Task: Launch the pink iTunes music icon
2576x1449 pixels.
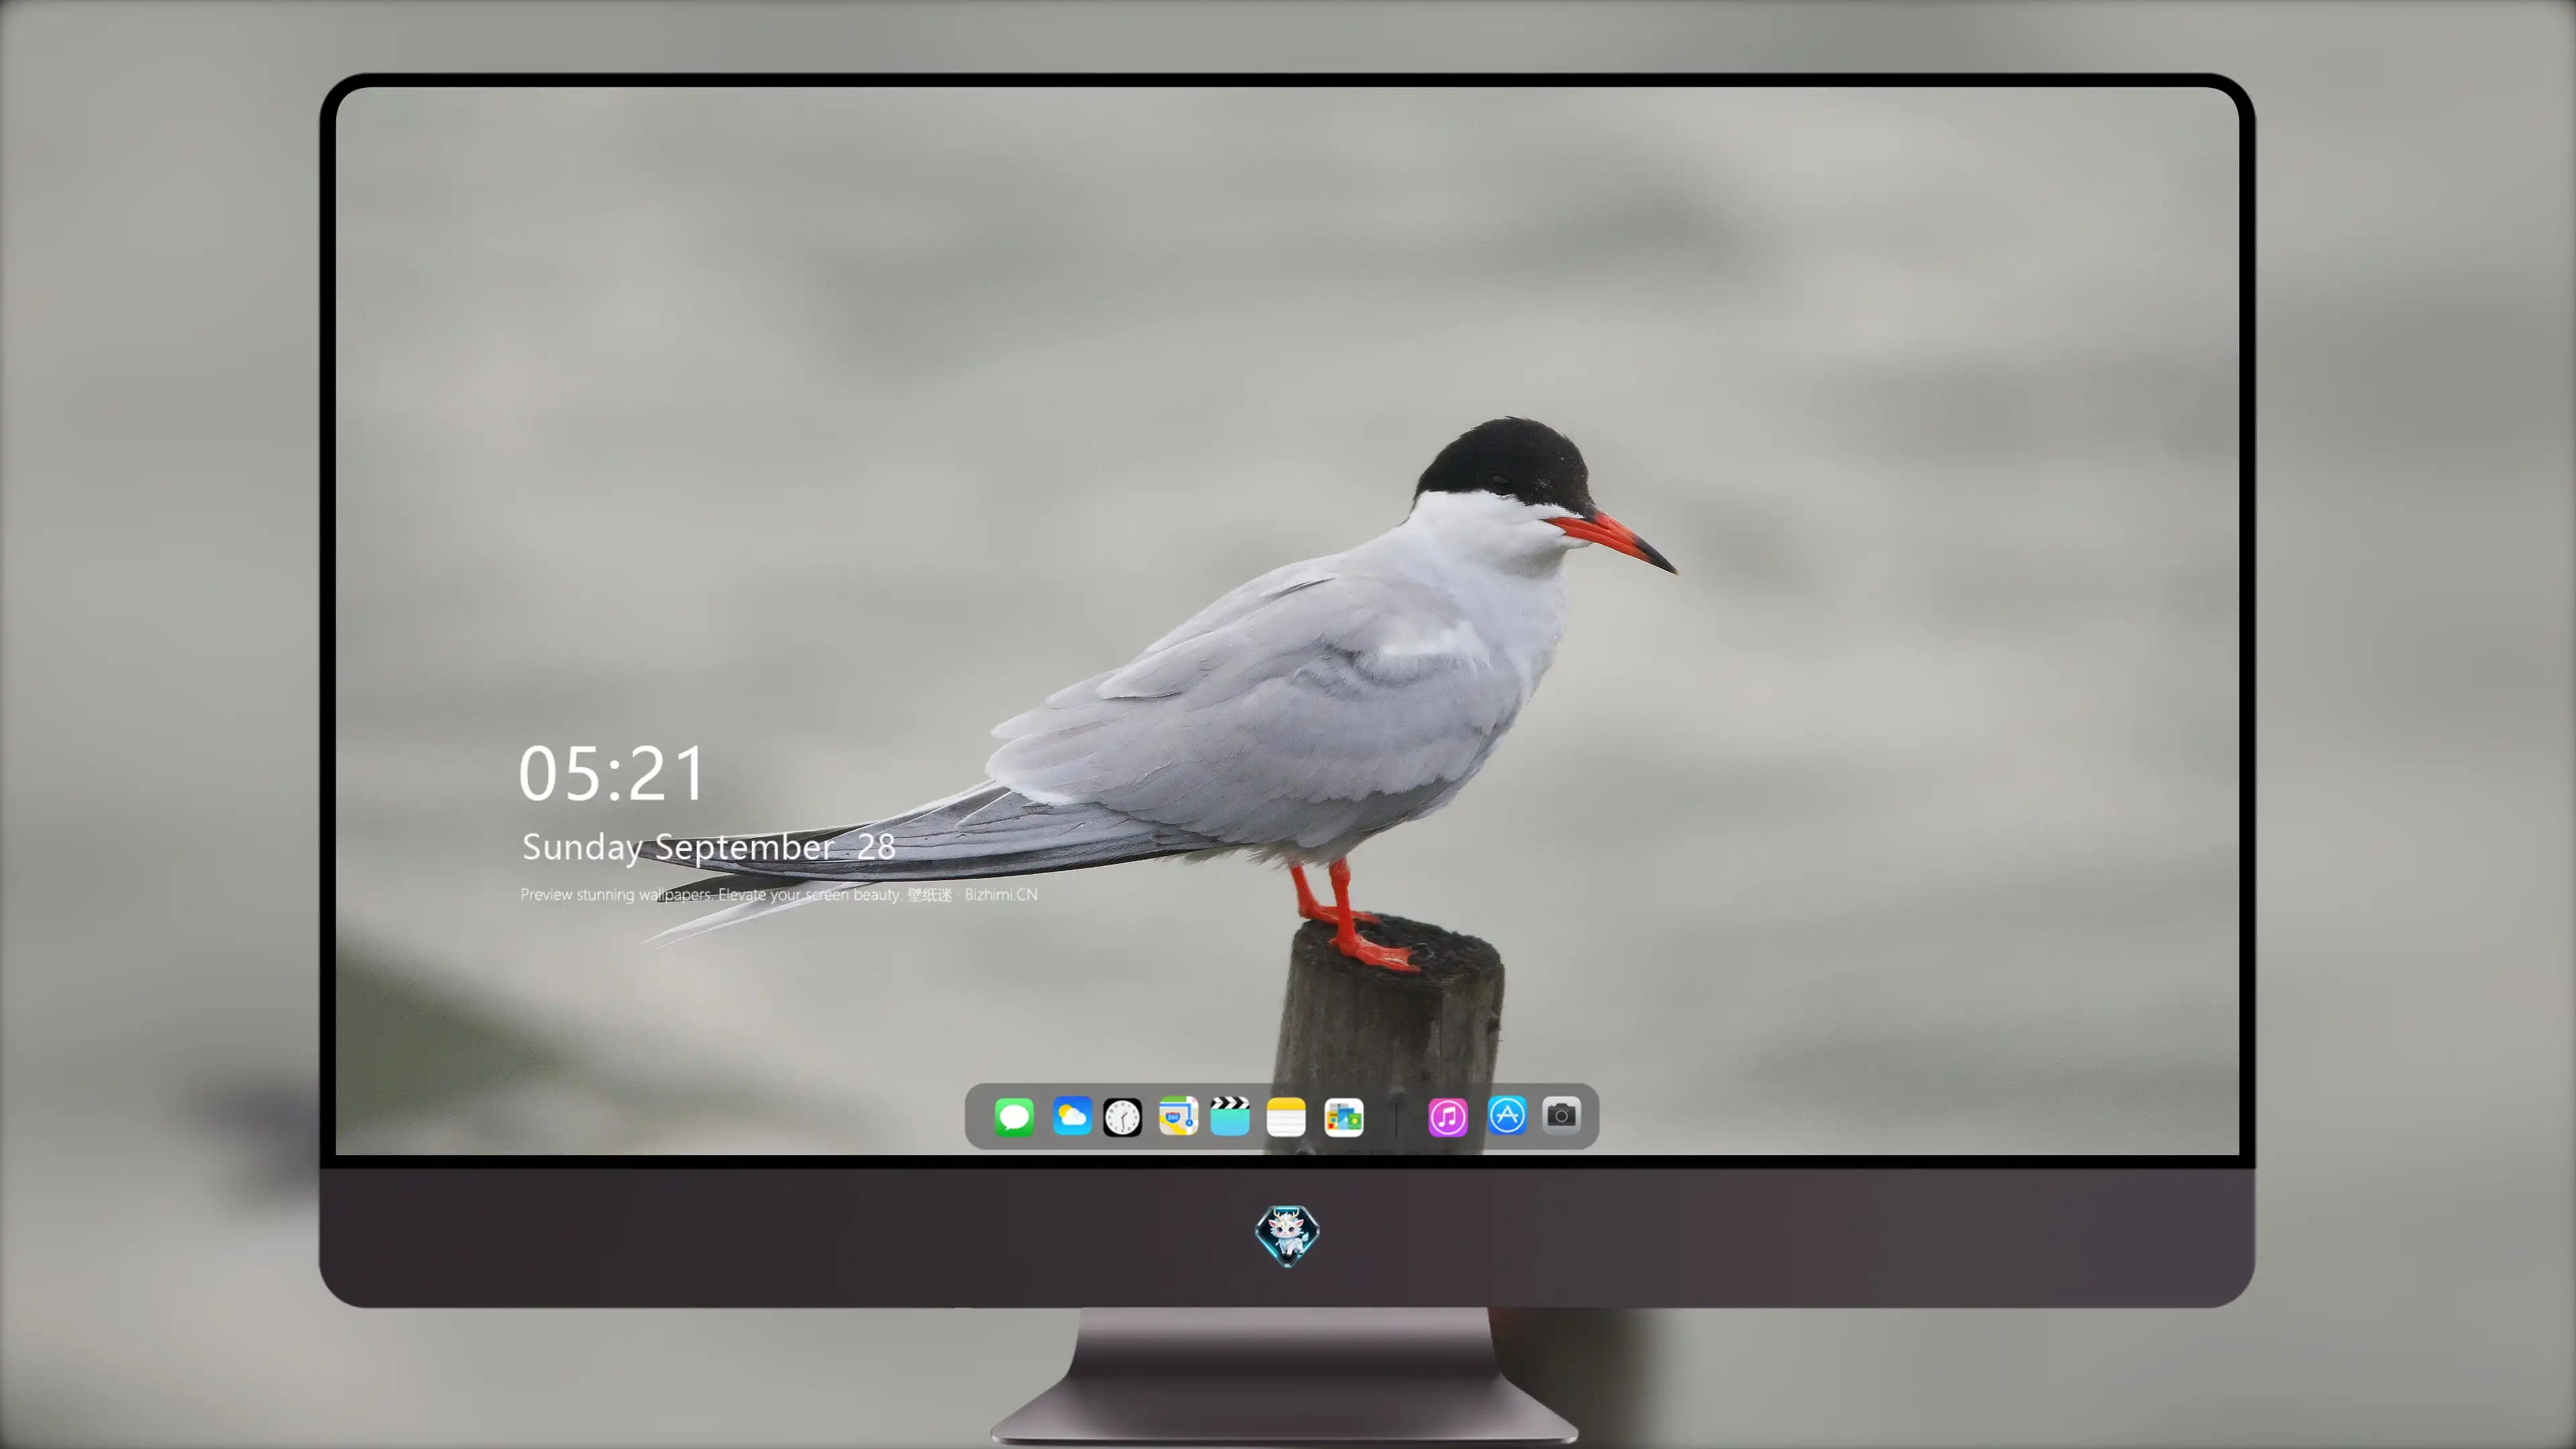Action: coord(1448,1116)
